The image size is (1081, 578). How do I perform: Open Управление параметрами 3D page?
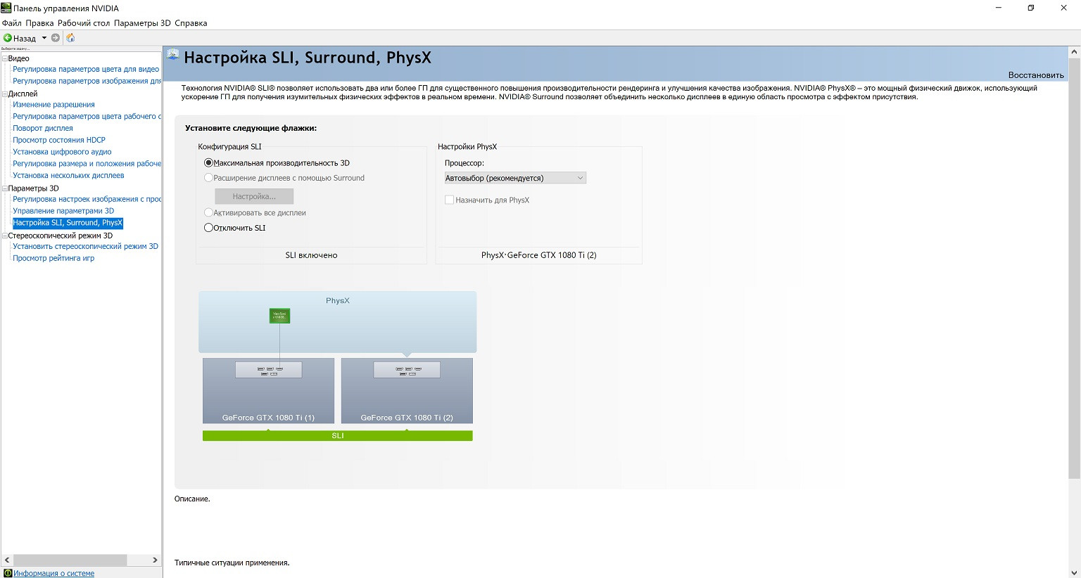pos(63,211)
